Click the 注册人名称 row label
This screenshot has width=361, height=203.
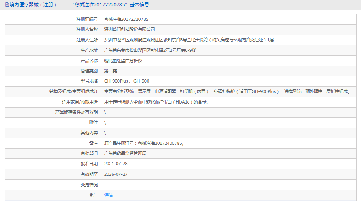[87, 29]
